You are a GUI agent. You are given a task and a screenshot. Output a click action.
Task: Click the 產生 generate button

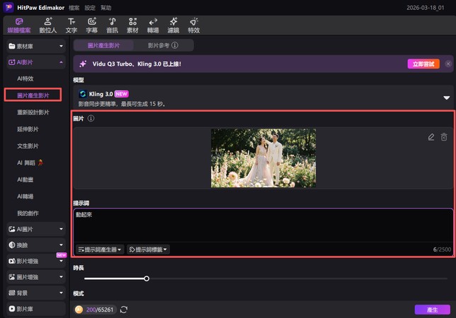click(x=432, y=310)
